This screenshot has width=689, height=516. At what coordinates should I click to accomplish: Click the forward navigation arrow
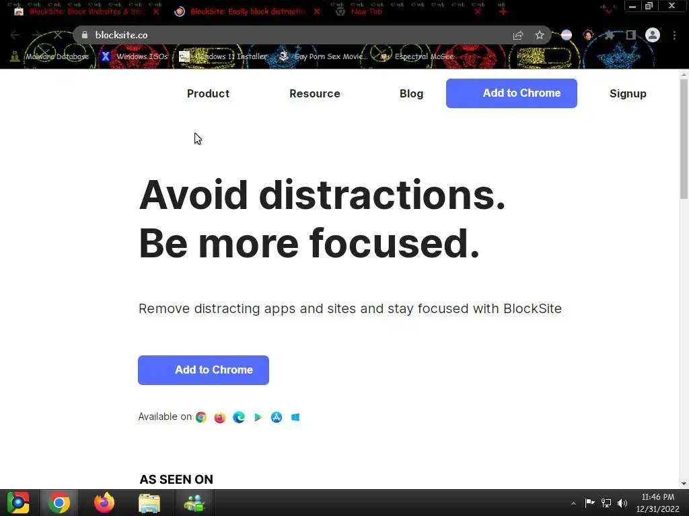click(x=36, y=35)
